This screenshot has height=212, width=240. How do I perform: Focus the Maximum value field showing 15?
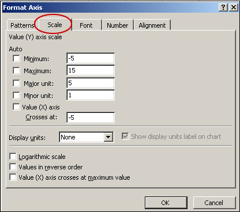pyautogui.click(x=91, y=70)
